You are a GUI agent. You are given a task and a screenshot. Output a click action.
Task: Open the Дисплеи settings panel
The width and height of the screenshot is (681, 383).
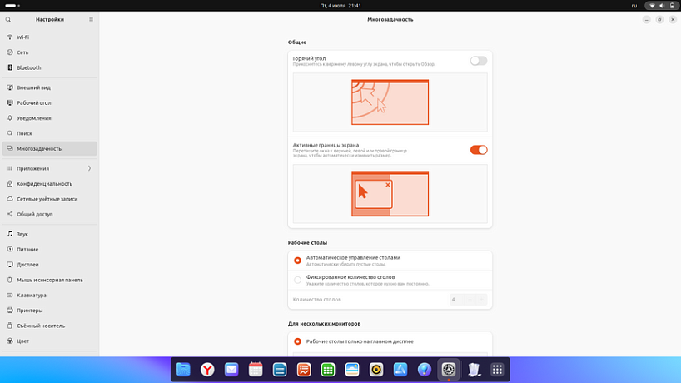pos(27,265)
